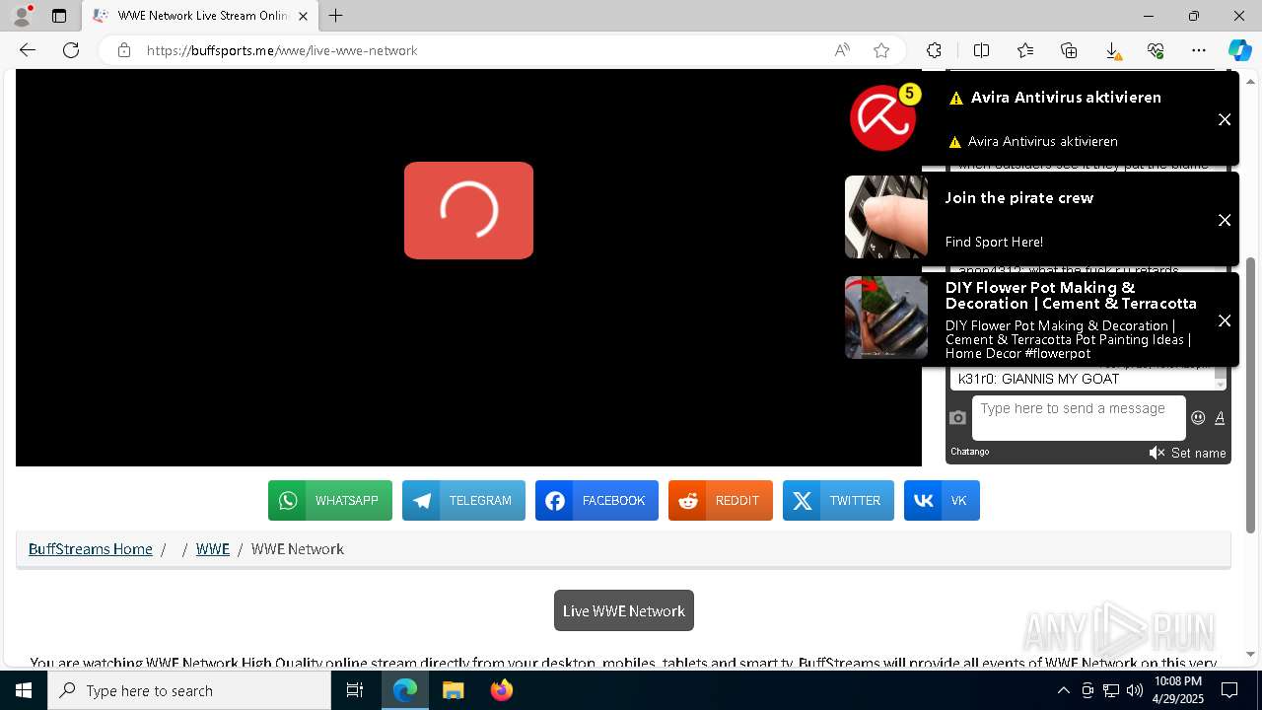Share via the Telegram button

tap(463, 501)
